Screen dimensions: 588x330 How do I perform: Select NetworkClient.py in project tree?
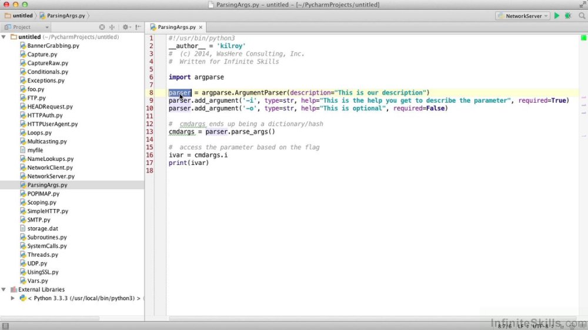[50, 167]
